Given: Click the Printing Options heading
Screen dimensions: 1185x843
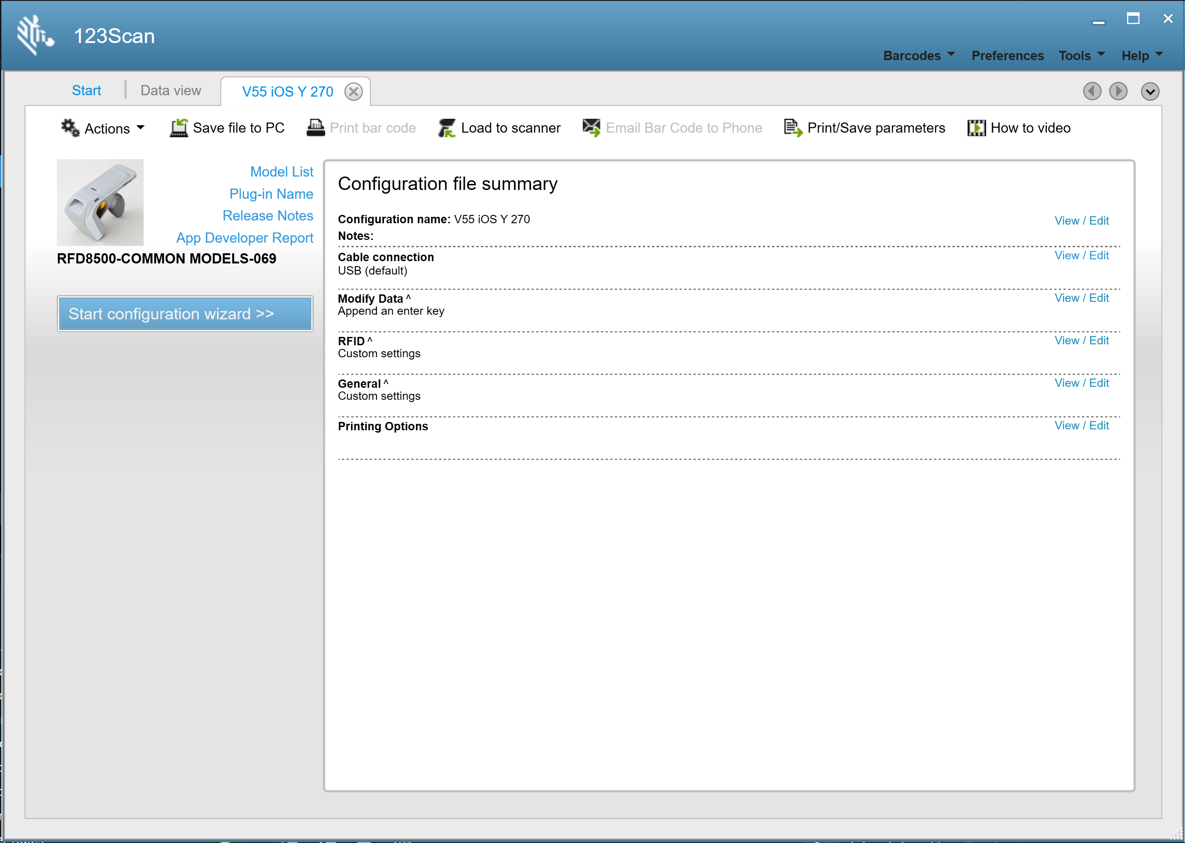Looking at the screenshot, I should point(383,426).
